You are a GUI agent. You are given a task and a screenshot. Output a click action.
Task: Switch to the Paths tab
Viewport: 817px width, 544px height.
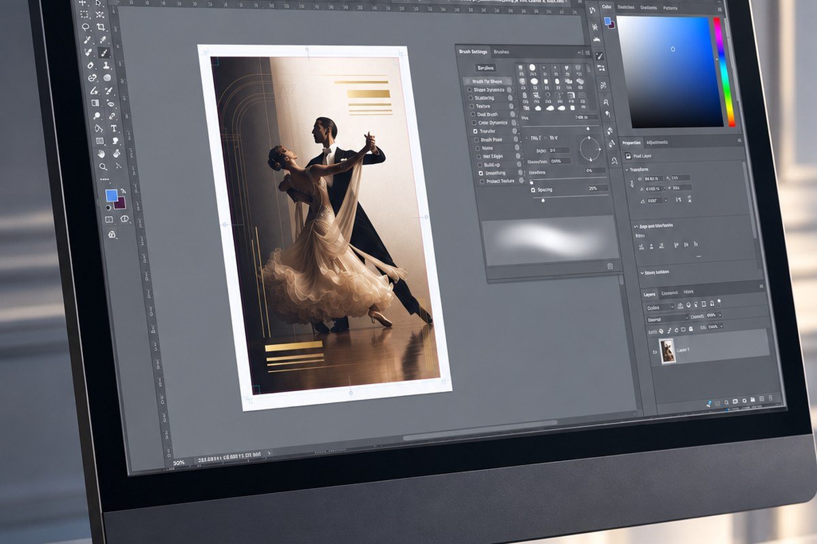(688, 292)
